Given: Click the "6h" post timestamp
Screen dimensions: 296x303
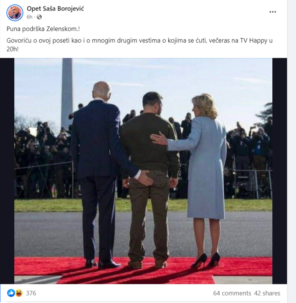Looking at the screenshot, I should click(29, 17).
